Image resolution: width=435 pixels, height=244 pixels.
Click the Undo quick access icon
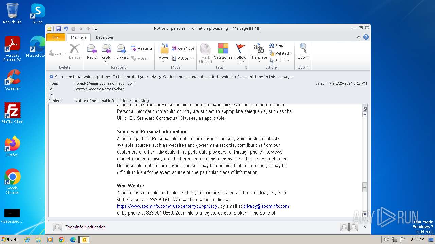(66, 29)
